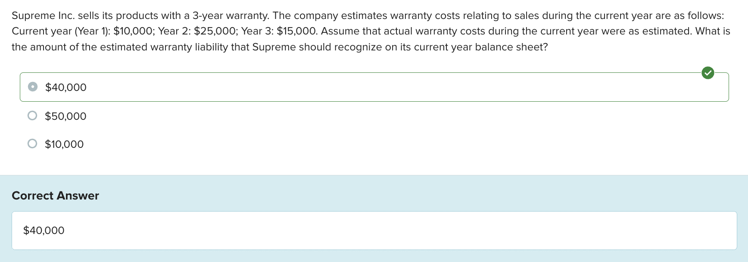
Task: Click the unselected second radio circle
Action: click(32, 115)
